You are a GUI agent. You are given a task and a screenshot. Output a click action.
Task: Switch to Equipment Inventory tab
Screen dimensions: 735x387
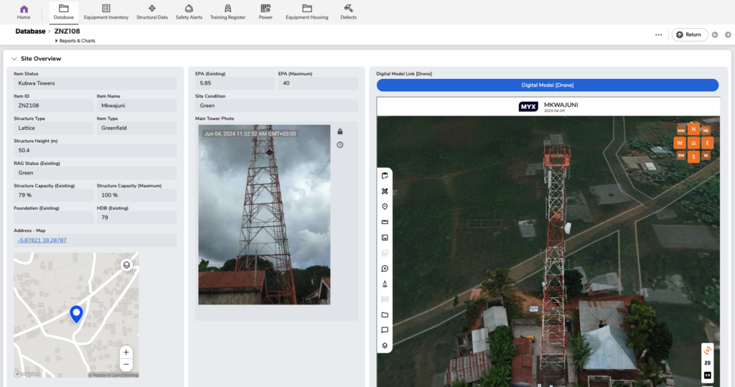(106, 11)
